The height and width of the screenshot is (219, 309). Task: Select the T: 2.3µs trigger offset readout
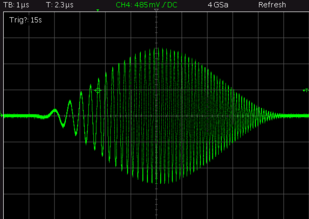click(x=60, y=5)
